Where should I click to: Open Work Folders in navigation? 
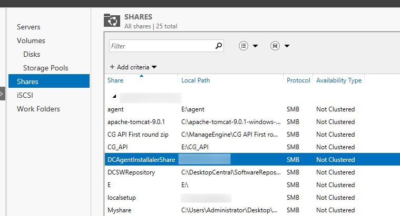click(x=38, y=109)
